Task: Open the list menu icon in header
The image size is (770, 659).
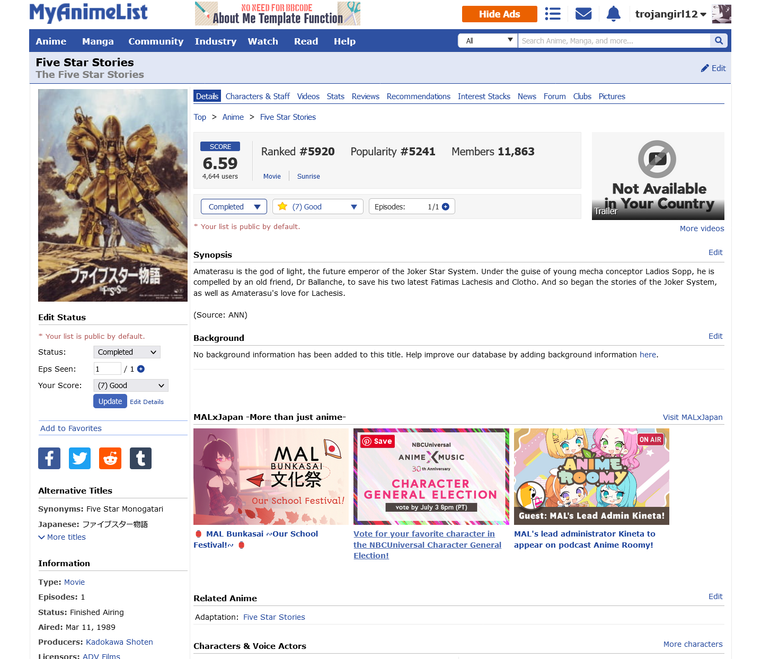Action: (x=553, y=14)
